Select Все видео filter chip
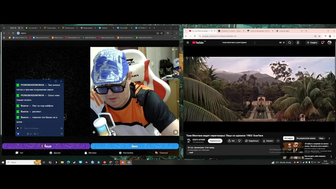The image size is (336, 189). point(289,138)
